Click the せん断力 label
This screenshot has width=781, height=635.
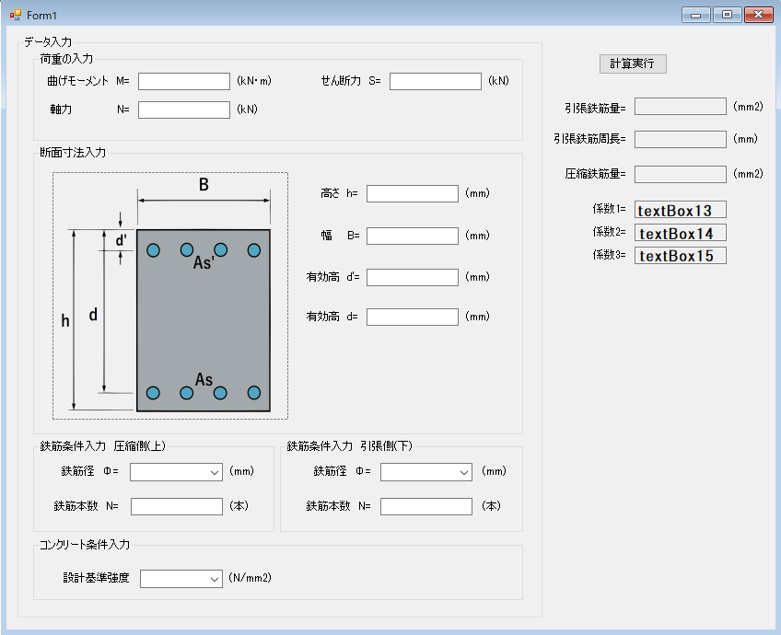coord(341,81)
